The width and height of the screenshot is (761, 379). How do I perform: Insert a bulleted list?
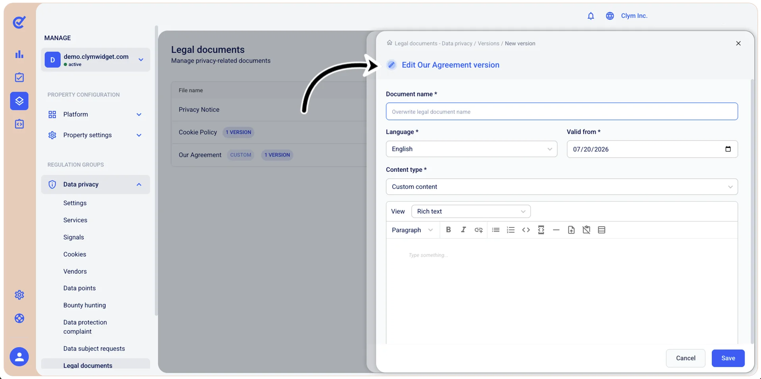point(495,230)
